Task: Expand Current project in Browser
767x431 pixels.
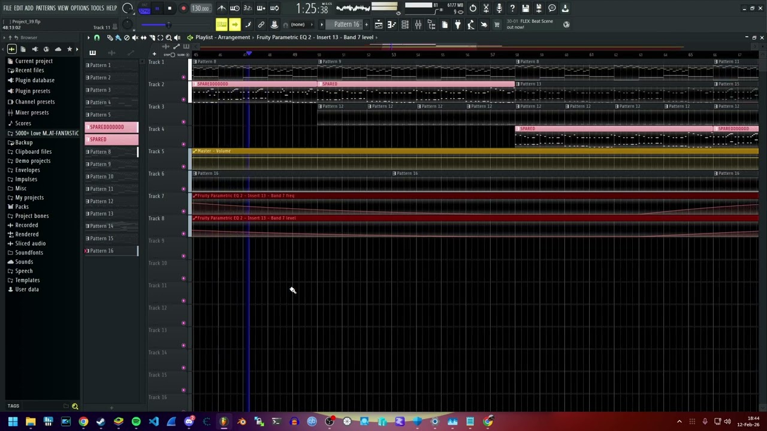Action: pos(34,61)
